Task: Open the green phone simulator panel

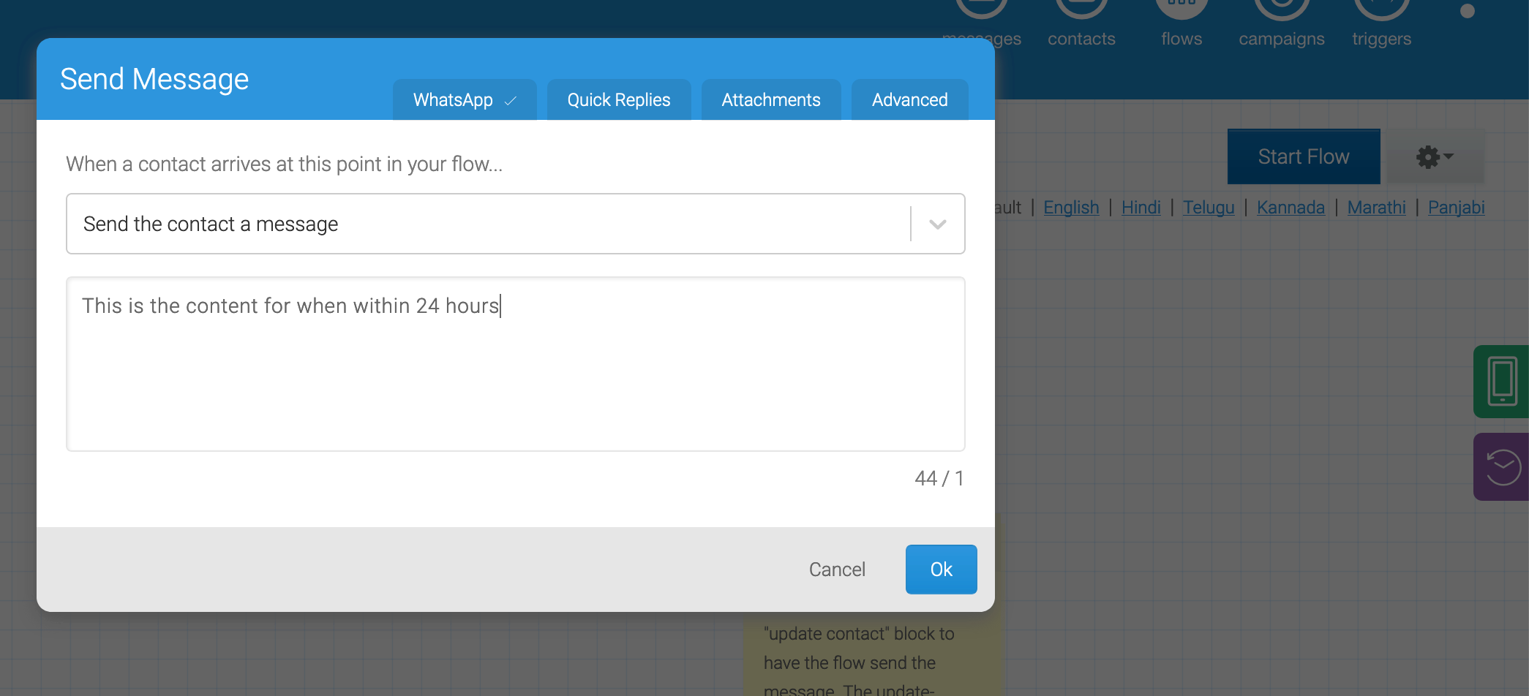Action: tap(1502, 381)
